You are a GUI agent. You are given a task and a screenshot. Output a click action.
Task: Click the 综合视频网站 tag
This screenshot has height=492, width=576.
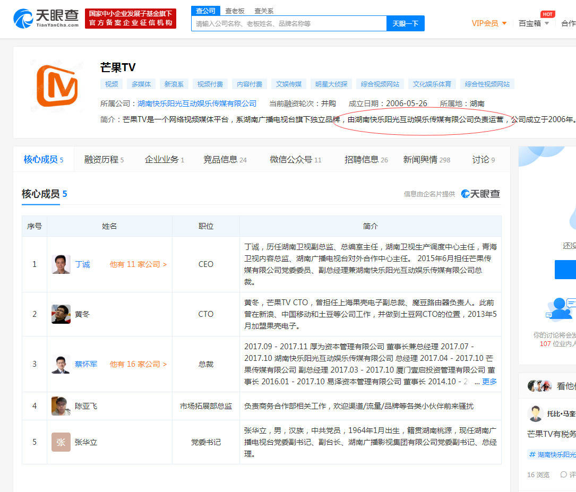tap(380, 84)
